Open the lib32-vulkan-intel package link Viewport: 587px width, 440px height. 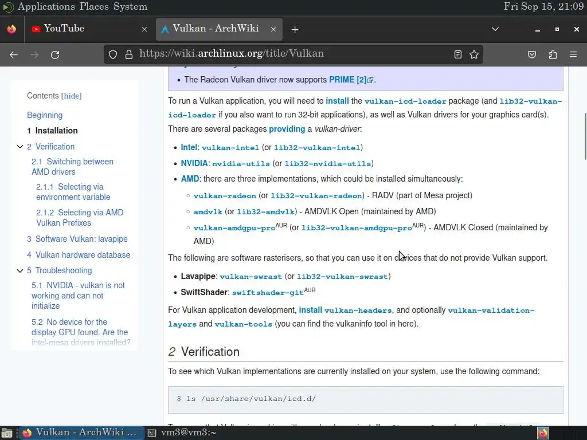click(317, 148)
